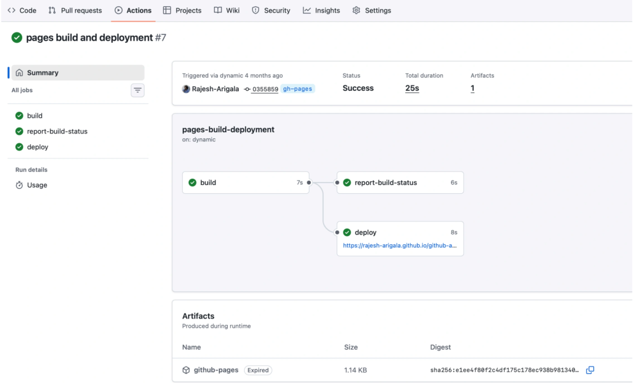Click the Success status text
The height and width of the screenshot is (384, 633).
coord(358,88)
